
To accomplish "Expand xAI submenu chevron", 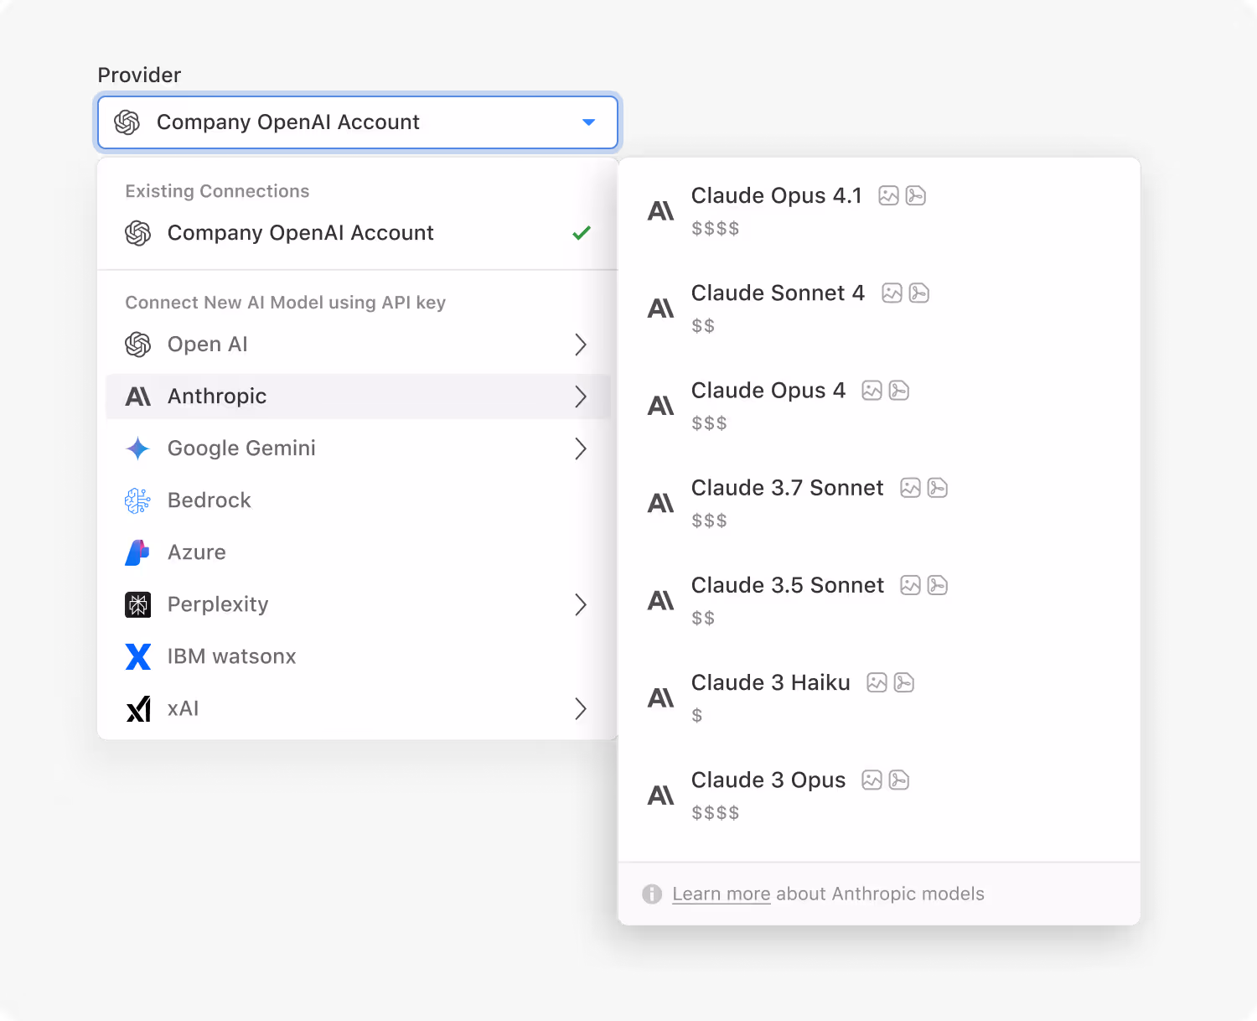I will [x=581, y=708].
